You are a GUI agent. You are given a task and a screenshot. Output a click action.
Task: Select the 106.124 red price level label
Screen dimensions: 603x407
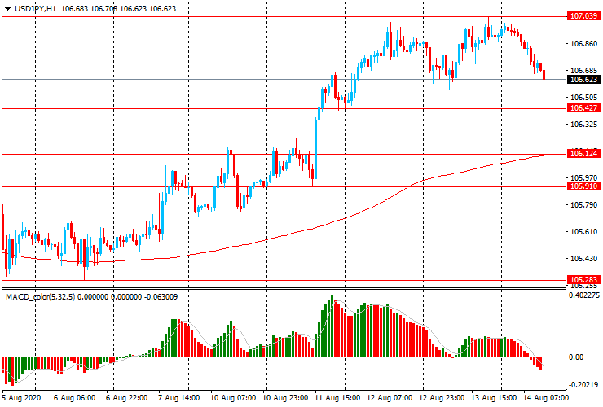click(x=583, y=154)
